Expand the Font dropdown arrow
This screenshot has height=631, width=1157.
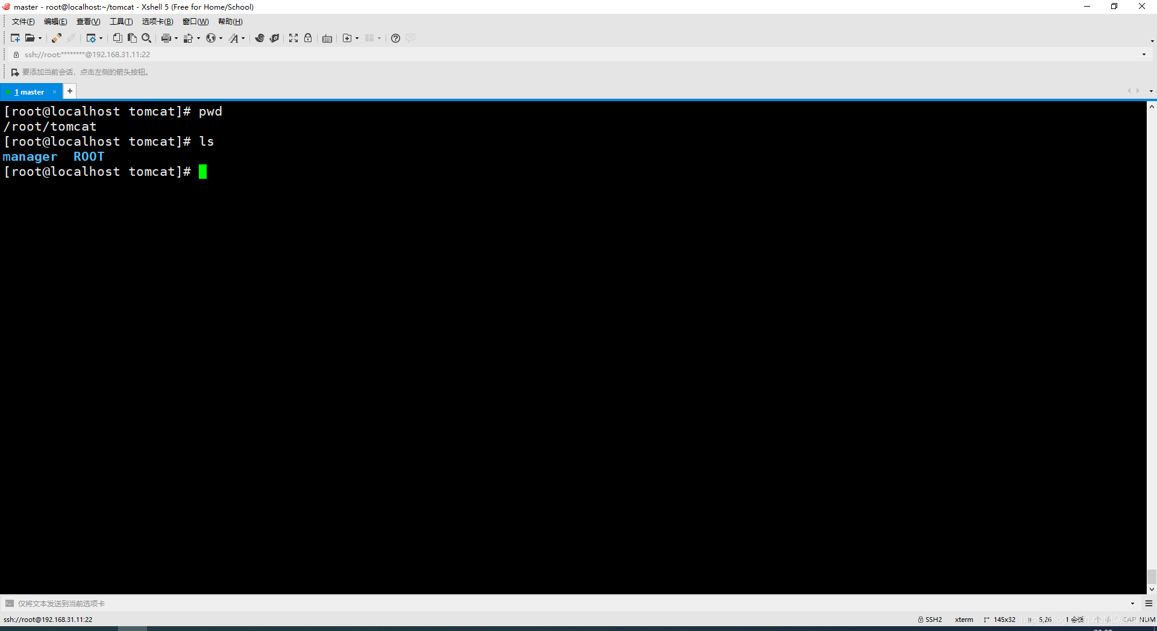pyautogui.click(x=243, y=38)
